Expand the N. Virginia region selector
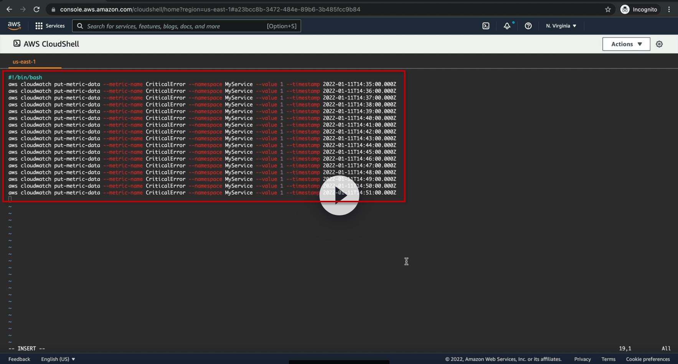The image size is (678, 364). (561, 26)
